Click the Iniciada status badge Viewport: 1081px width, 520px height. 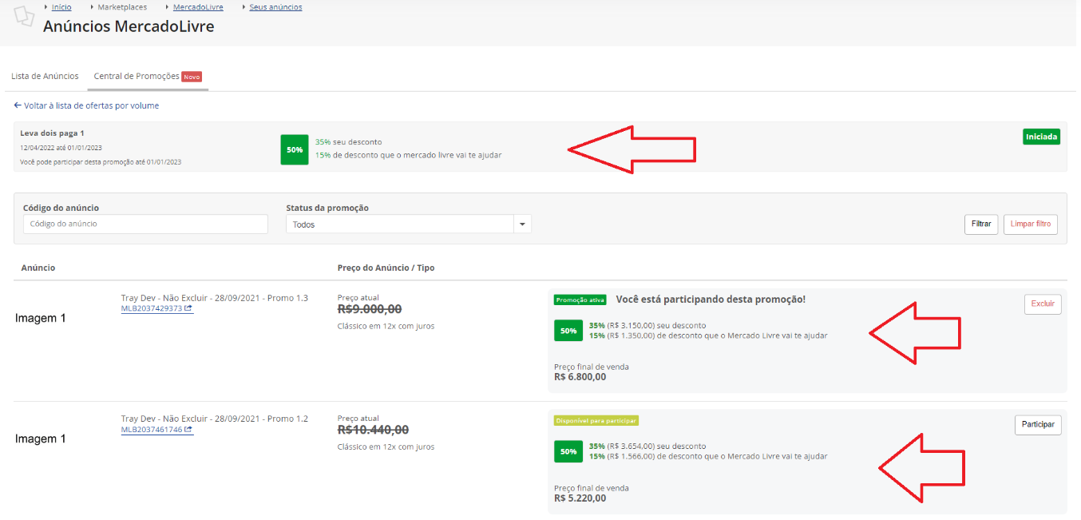tap(1041, 137)
